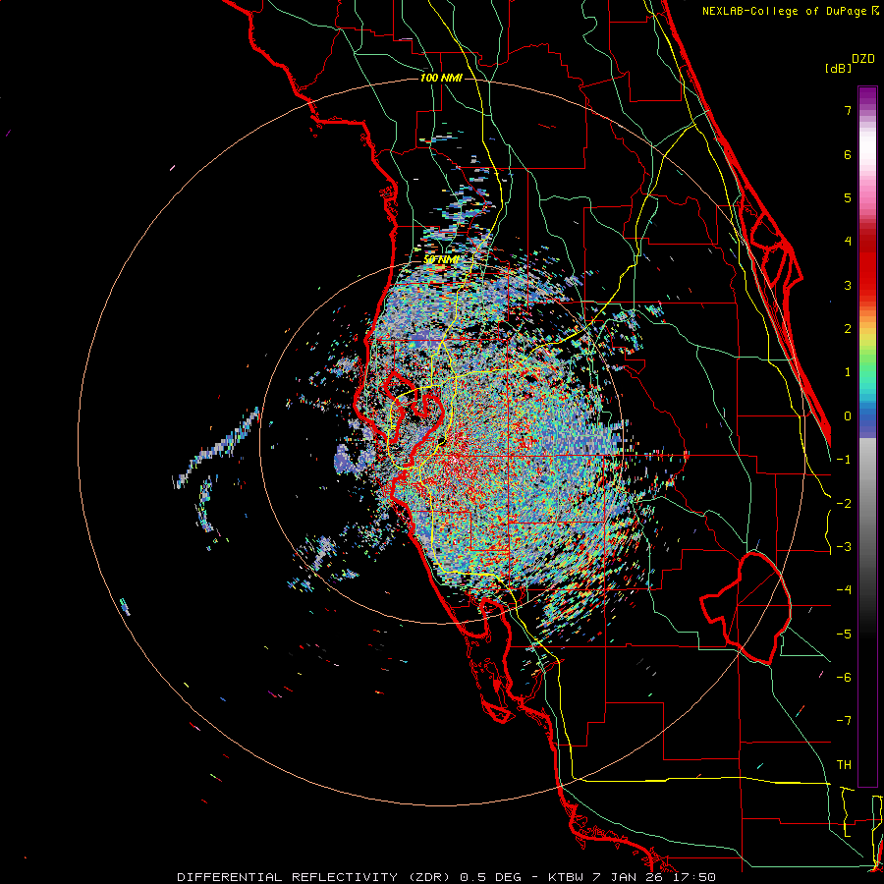
Task: Click the 50 NMI range ring label
Action: [x=441, y=260]
